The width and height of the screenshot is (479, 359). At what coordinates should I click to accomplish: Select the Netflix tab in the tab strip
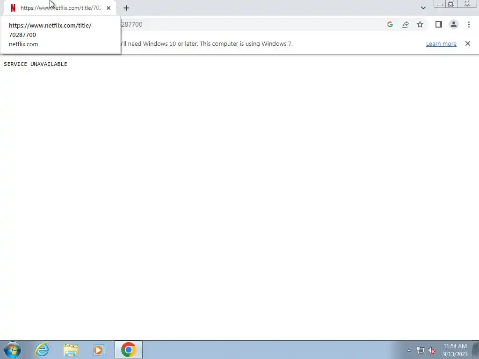[x=59, y=8]
